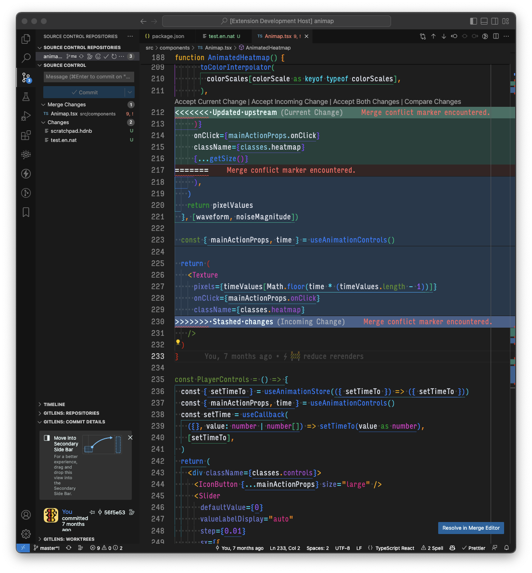Click the Go Forward arrow in title bar

point(154,21)
